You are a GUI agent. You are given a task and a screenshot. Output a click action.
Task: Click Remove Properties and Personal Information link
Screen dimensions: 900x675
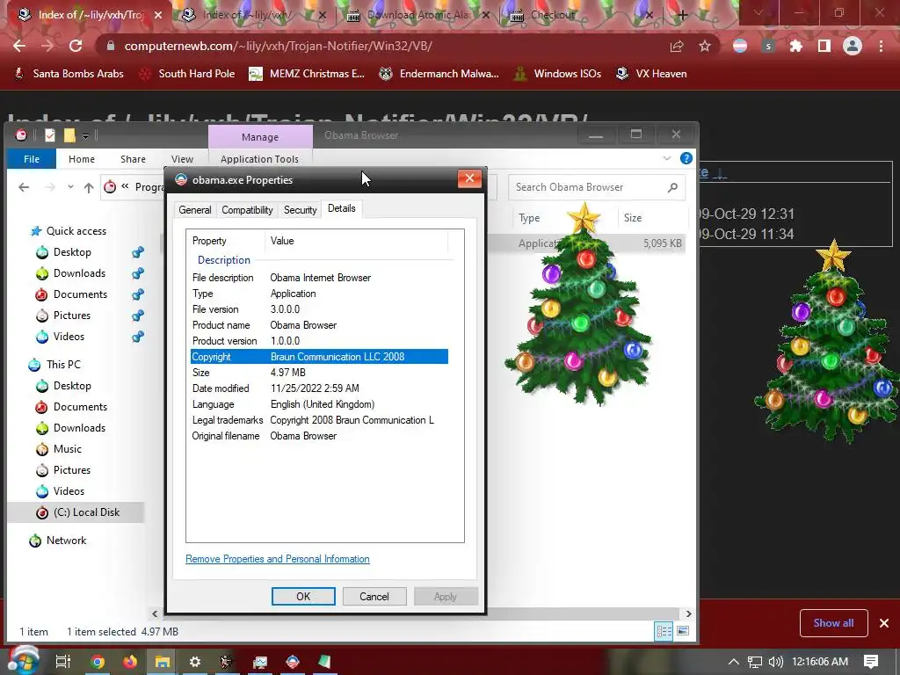pyautogui.click(x=278, y=559)
